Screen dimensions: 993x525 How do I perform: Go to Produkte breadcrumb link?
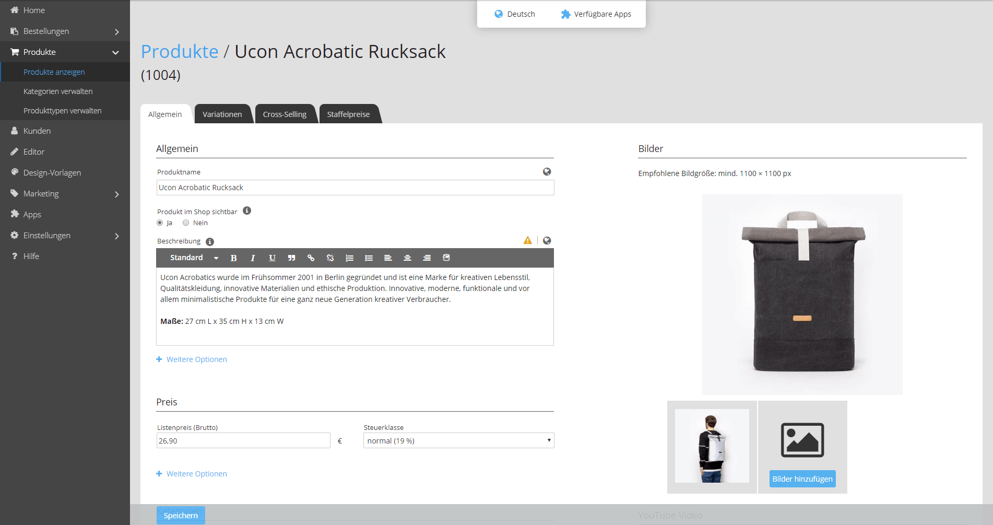coord(180,51)
